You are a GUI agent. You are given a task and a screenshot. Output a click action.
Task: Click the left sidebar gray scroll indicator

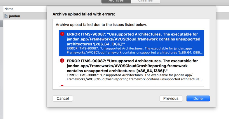(1, 24)
